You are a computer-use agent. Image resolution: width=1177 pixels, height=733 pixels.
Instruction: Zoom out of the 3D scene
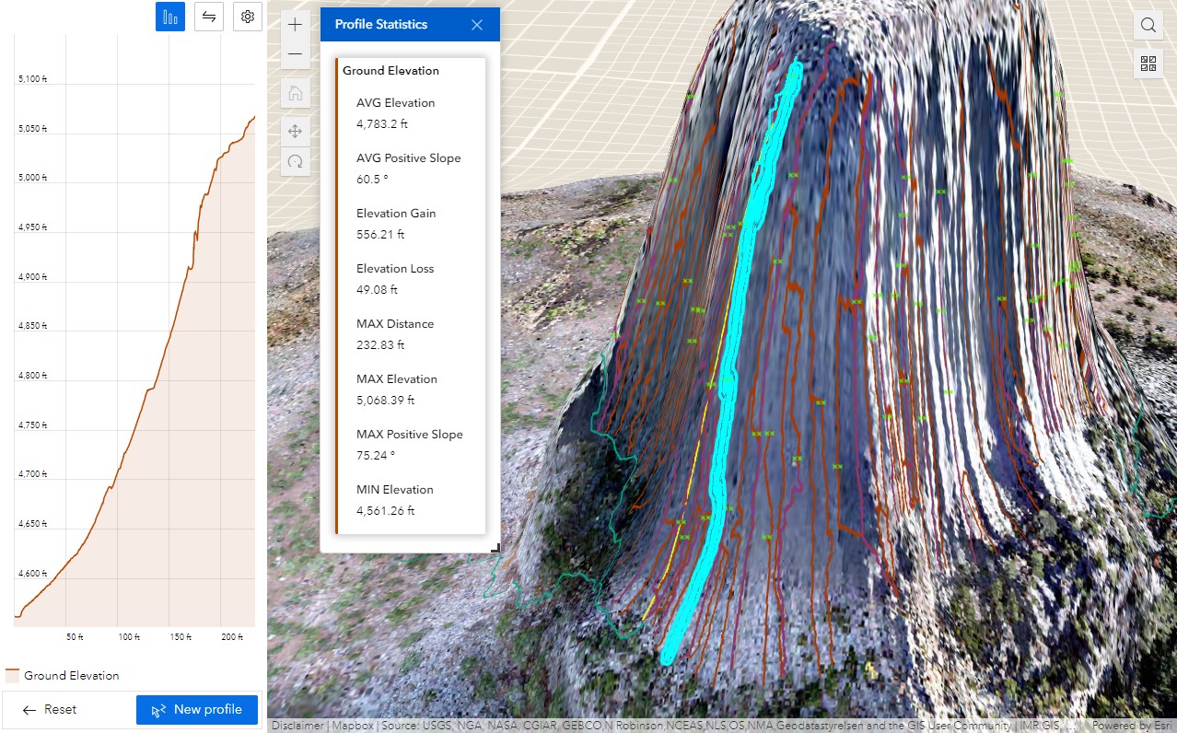[x=295, y=53]
